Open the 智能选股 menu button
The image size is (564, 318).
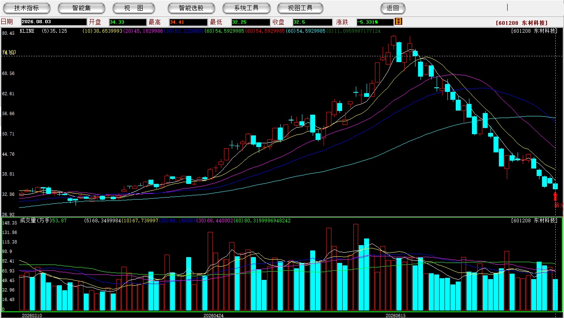[191, 8]
